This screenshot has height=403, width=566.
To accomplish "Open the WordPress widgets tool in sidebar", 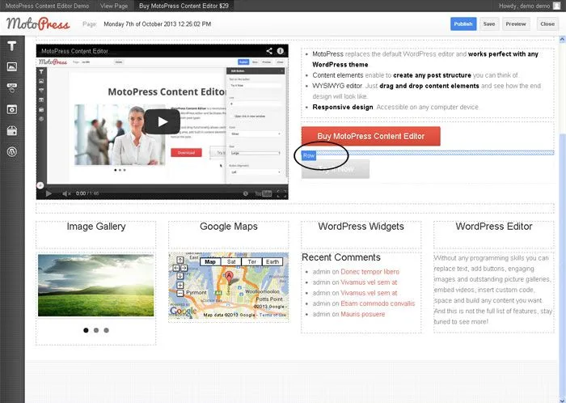I will (12, 151).
